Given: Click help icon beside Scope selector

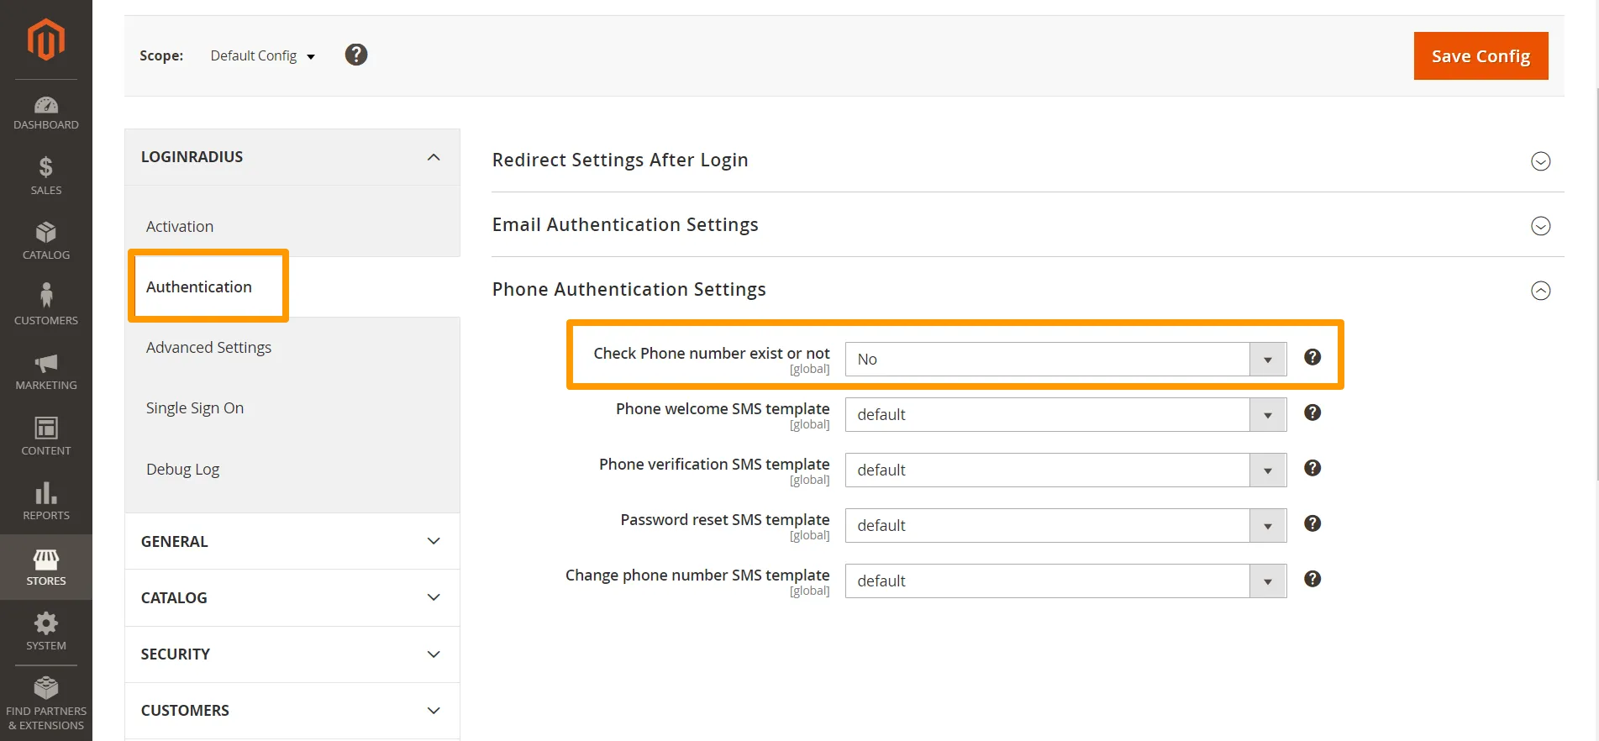Looking at the screenshot, I should (x=356, y=55).
